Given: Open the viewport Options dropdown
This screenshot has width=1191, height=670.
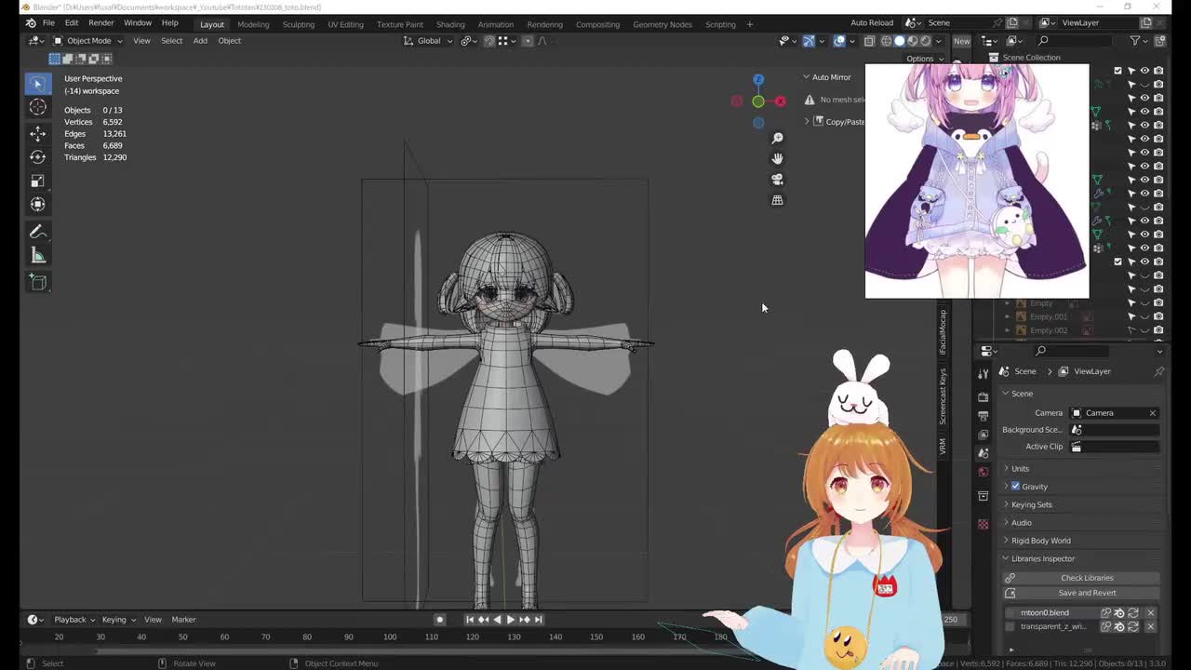Looking at the screenshot, I should pyautogui.click(x=923, y=59).
